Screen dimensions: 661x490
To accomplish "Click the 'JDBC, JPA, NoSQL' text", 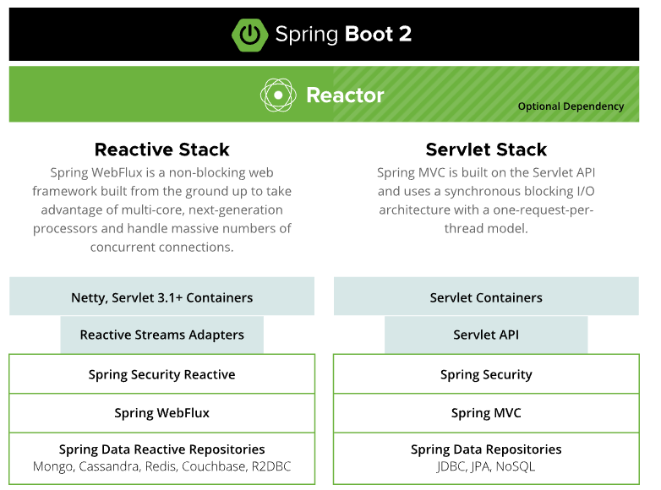I will click(x=486, y=467).
